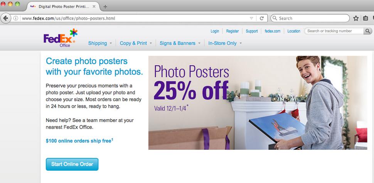Click the browser back arrow button
Image resolution: width=374 pixels, height=183 pixels.
click(5, 18)
